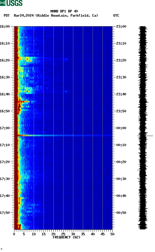Click the date text 'Mar24,2024'

(24, 16)
